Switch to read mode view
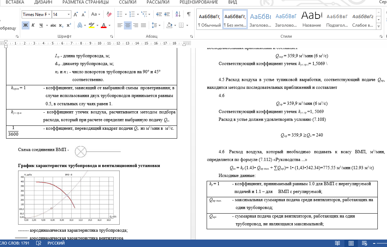387x247 pixels. click(337, 243)
